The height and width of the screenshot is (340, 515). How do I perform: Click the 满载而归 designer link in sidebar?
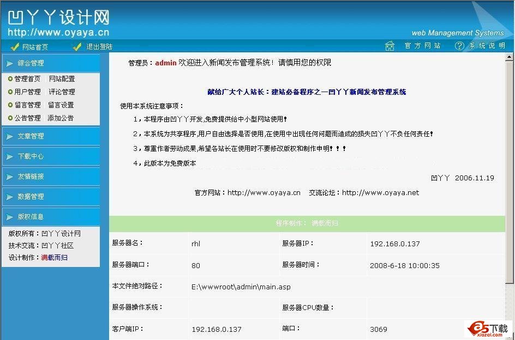coord(55,258)
